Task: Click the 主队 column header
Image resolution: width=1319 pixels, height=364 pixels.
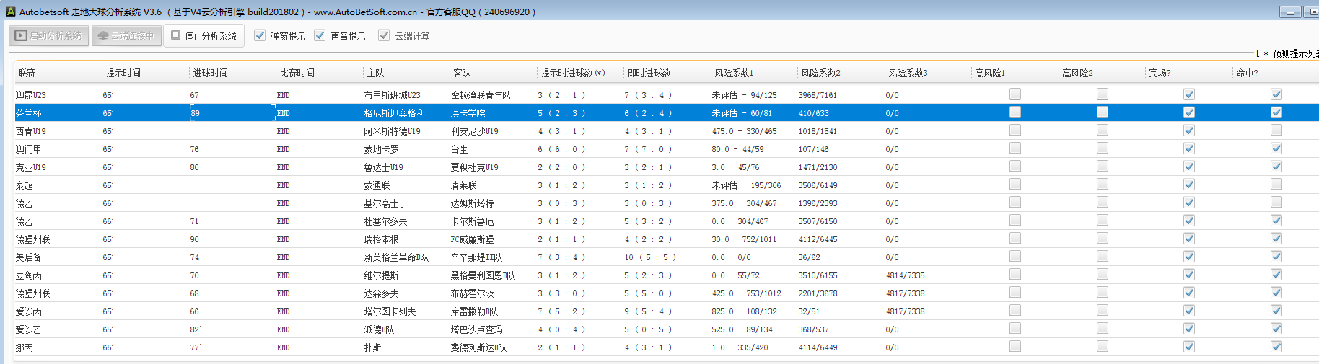Action: (x=375, y=73)
